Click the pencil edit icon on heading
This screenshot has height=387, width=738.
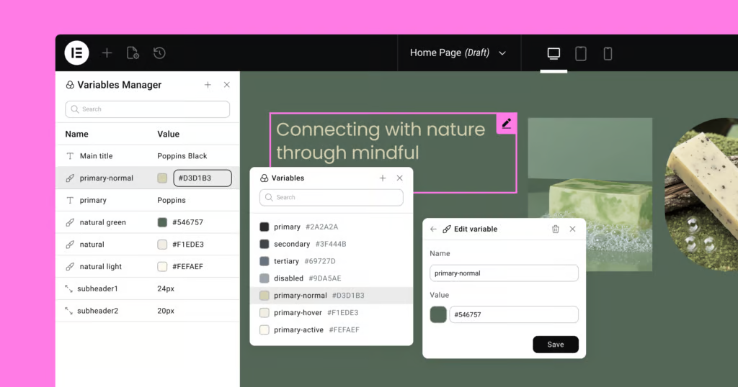tap(507, 124)
